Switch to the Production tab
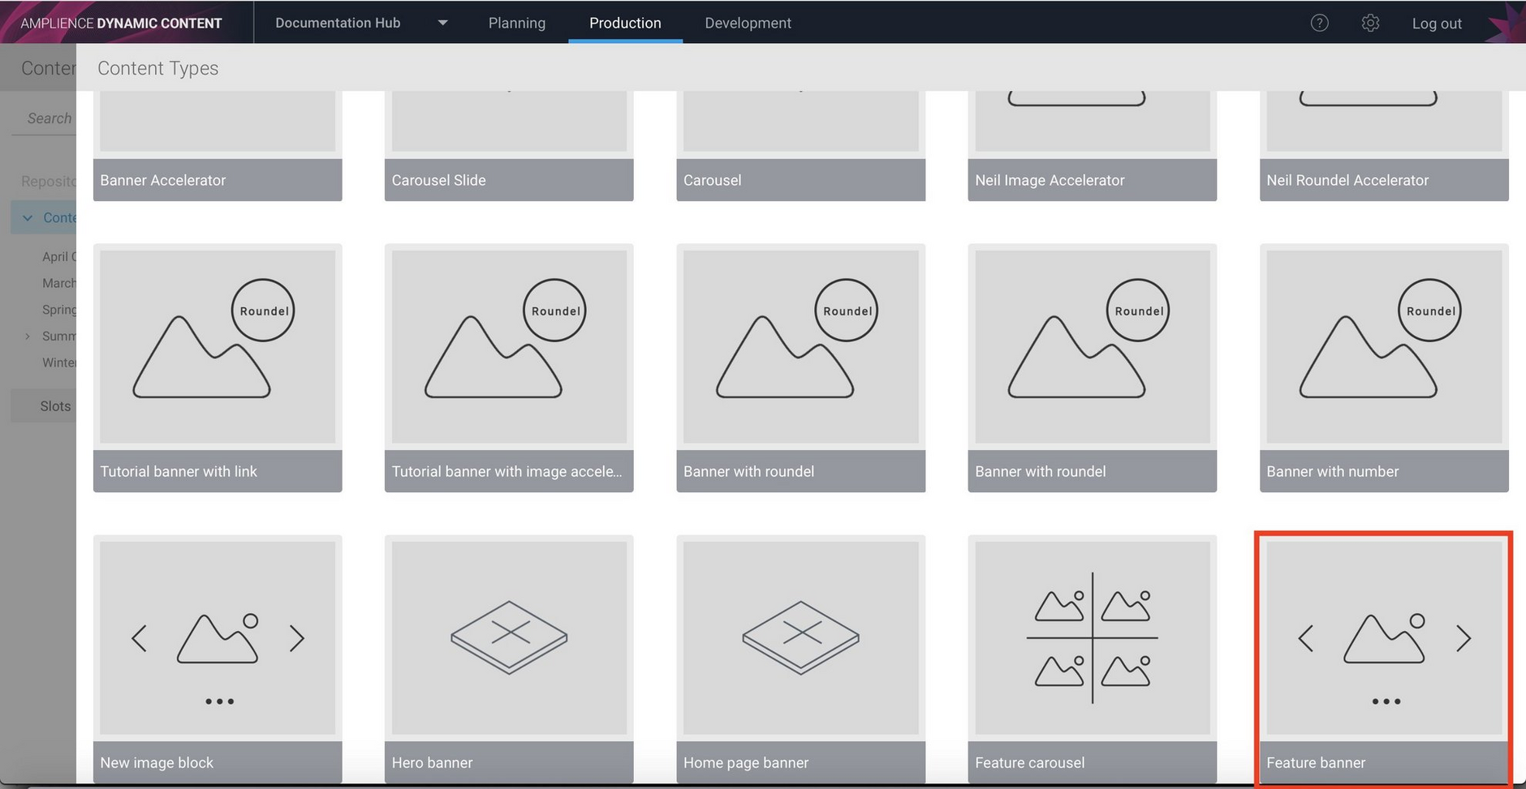1526x789 pixels. [625, 23]
